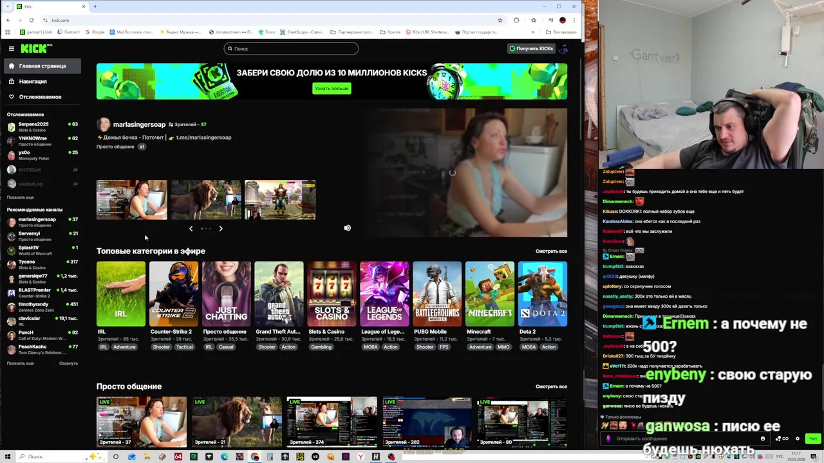The height and width of the screenshot is (463, 824).
Task: Open the League of Legends category card
Action: point(384,294)
